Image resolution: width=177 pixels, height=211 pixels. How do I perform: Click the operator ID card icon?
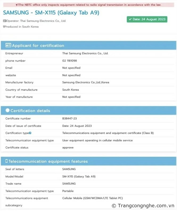point(5,21)
